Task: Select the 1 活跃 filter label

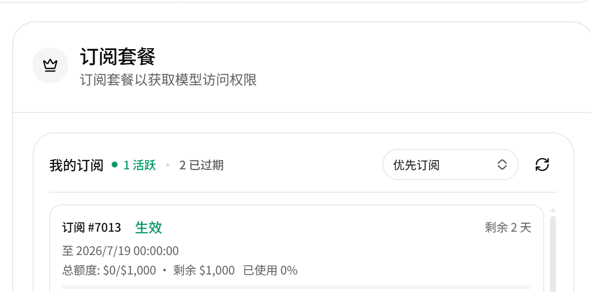Action: pyautogui.click(x=139, y=165)
